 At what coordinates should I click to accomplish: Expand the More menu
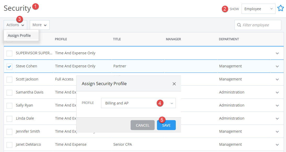pyautogui.click(x=39, y=25)
